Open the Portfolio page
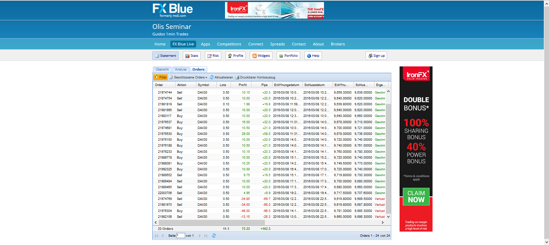Screen dimensions: 549x245 point(288,56)
